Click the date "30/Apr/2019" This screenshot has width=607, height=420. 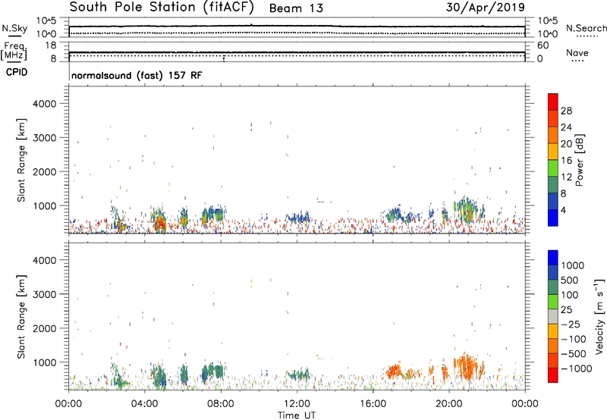tap(486, 8)
